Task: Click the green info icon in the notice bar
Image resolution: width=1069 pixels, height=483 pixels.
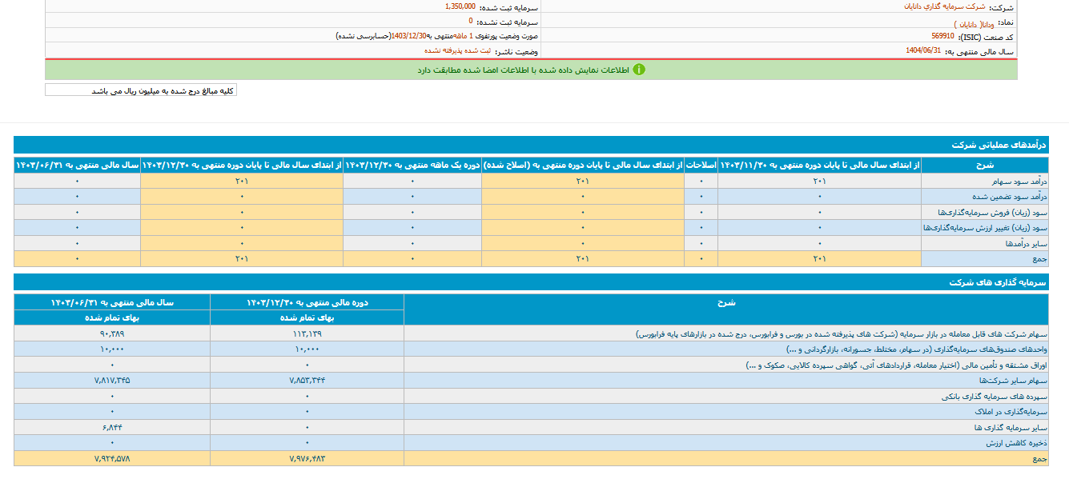Action: click(x=638, y=70)
